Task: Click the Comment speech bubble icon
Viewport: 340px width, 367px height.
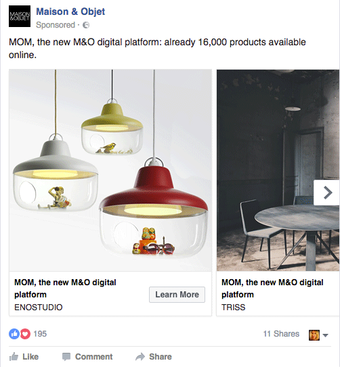Action: pos(66,357)
